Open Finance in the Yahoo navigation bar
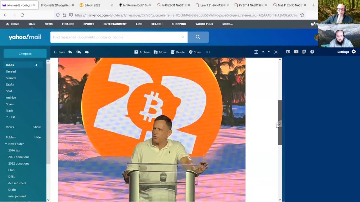The image size is (360, 202). 68,24
